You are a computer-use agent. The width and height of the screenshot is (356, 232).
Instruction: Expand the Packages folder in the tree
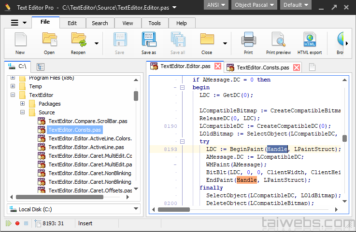(x=22, y=104)
